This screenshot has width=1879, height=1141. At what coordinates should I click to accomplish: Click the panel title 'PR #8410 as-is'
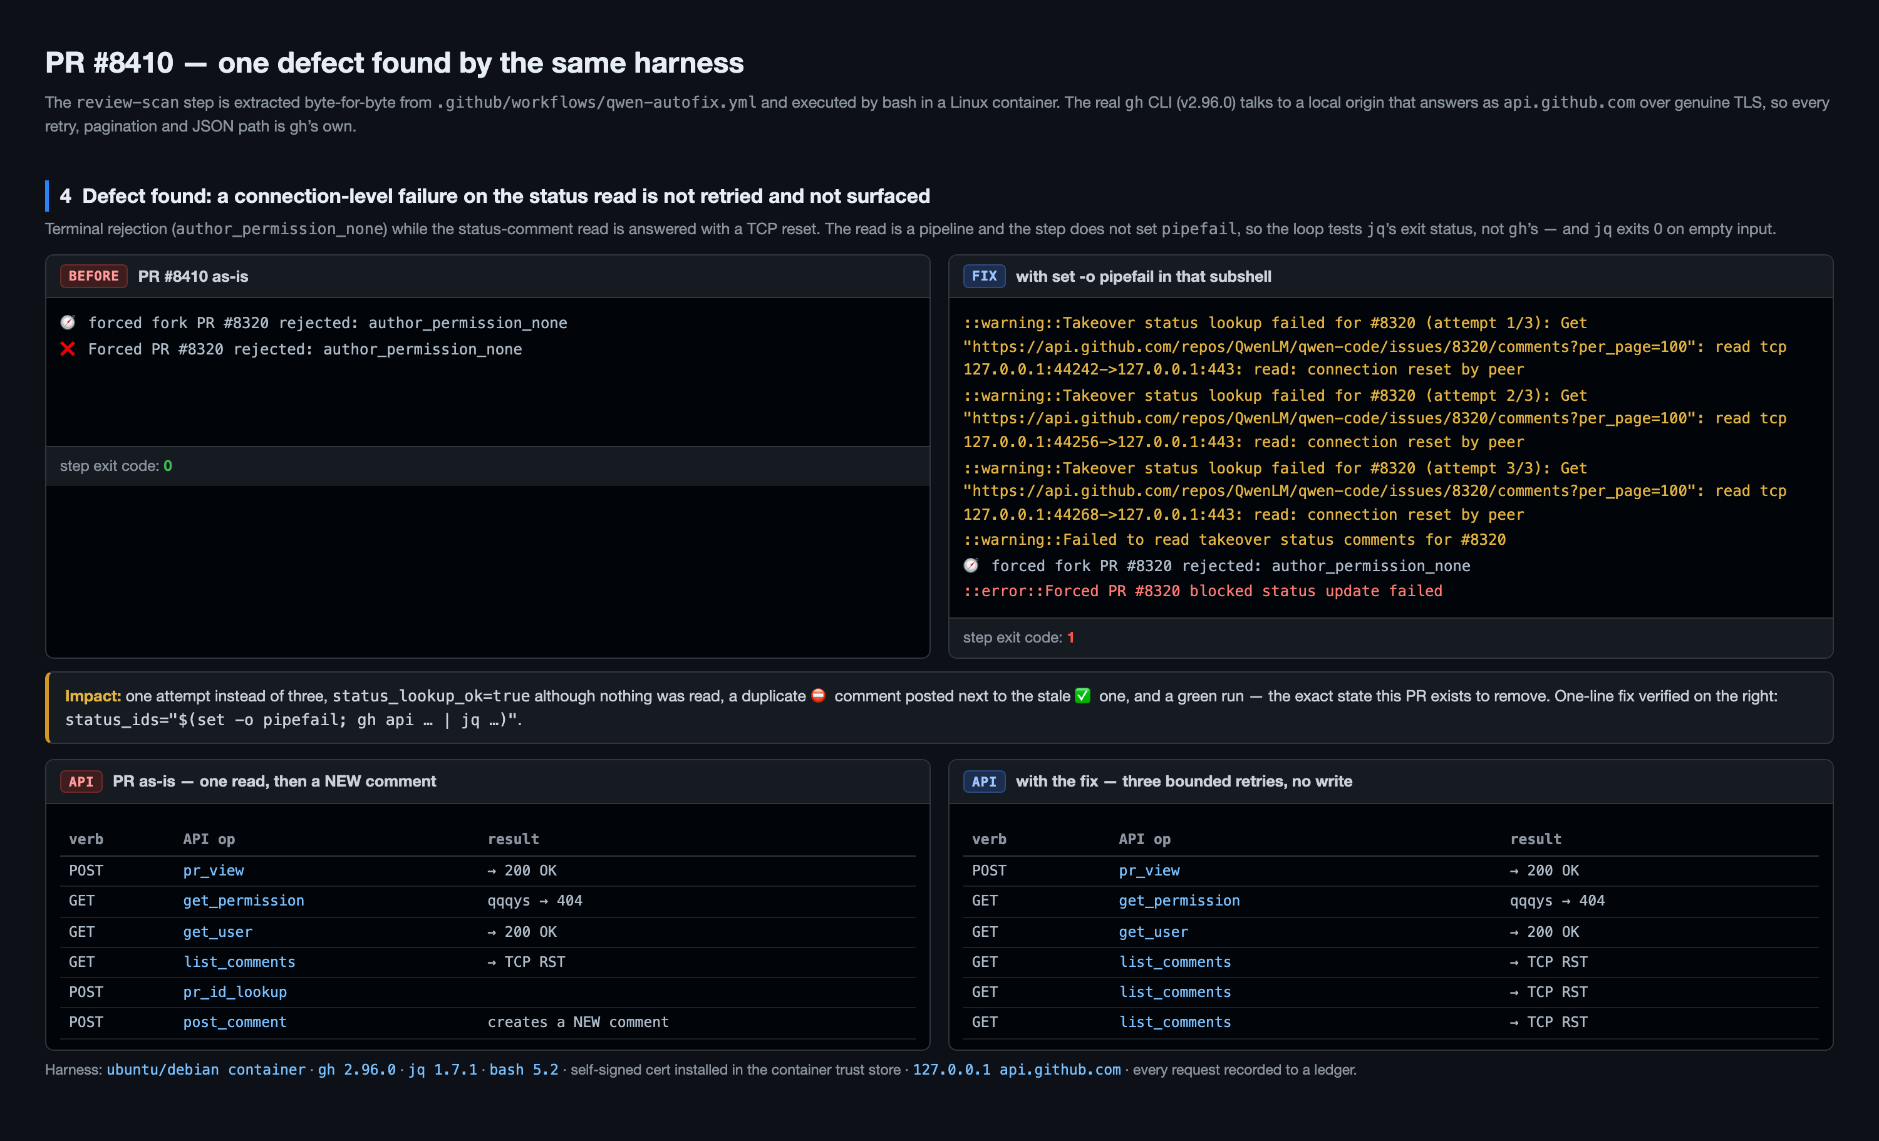[x=193, y=276]
